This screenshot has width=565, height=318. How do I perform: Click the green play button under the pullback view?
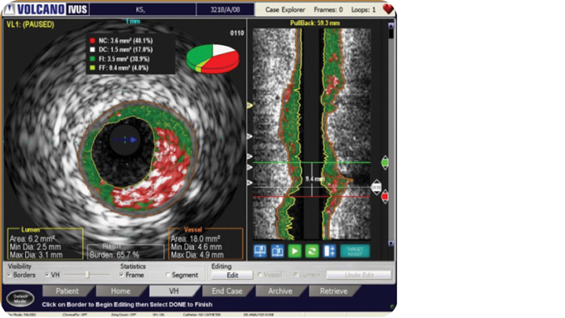coord(295,251)
